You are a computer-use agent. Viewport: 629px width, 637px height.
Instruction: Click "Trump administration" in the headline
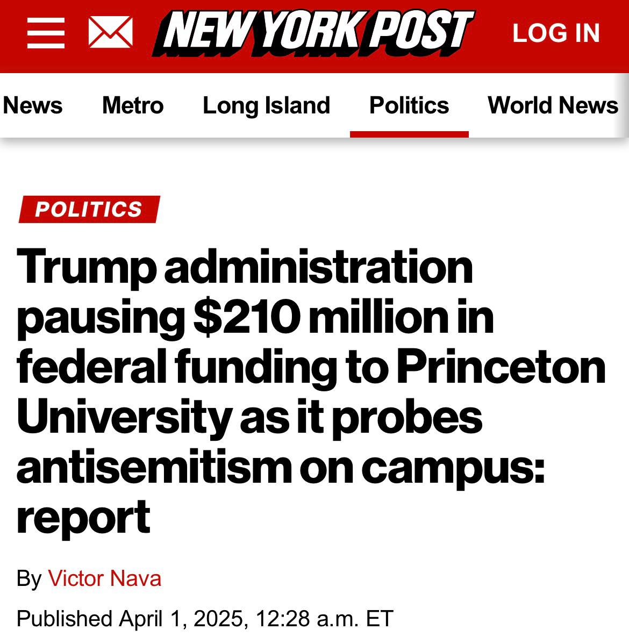(245, 267)
